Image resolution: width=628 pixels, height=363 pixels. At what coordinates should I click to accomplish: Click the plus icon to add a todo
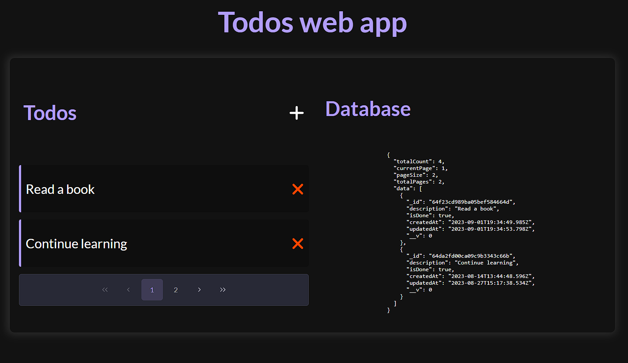pyautogui.click(x=297, y=113)
